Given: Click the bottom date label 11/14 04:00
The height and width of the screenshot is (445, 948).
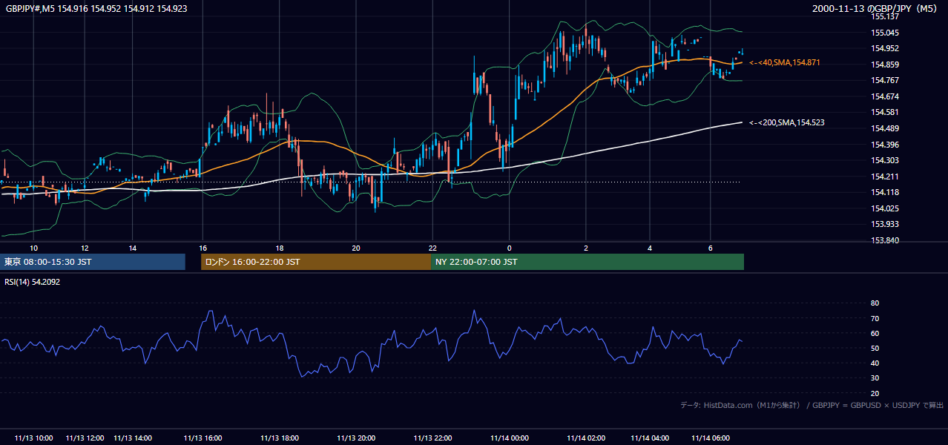Looking at the screenshot, I should pos(650,438).
